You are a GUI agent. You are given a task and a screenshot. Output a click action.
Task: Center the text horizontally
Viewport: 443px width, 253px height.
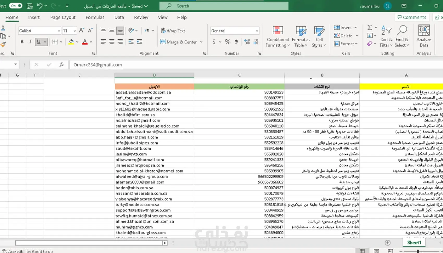pyautogui.click(x=112, y=42)
